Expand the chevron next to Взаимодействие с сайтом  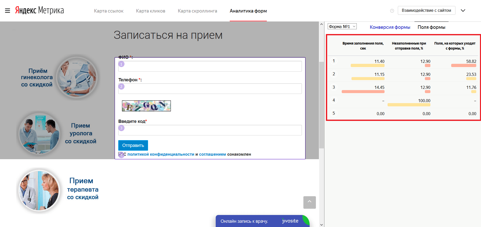463,11
